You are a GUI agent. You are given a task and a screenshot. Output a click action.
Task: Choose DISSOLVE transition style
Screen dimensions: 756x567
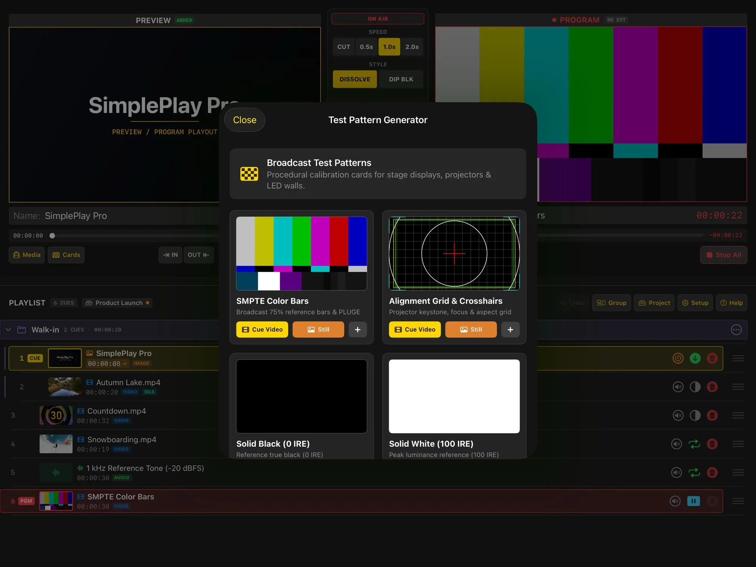pyautogui.click(x=355, y=79)
